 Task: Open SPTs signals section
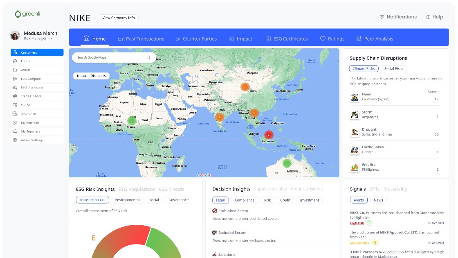[375, 189]
